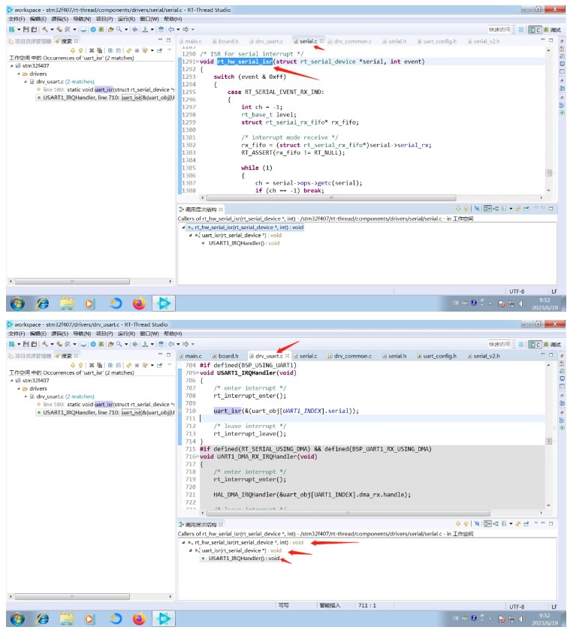Toggle pin search view in serial.c-titled window search panel
This screenshot has height=630, width=567.
click(x=159, y=50)
